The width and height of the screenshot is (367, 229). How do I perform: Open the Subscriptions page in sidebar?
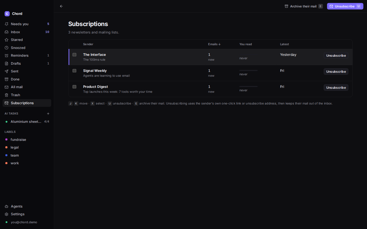[x=27, y=103]
